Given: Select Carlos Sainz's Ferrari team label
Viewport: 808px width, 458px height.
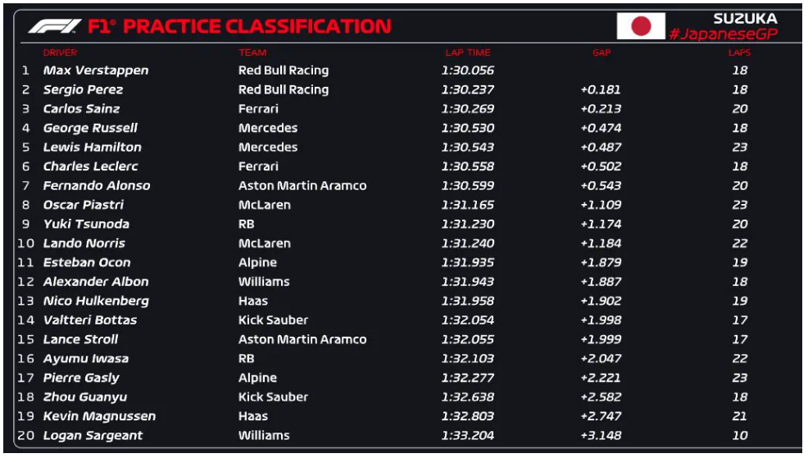Looking at the screenshot, I should click(x=259, y=109).
